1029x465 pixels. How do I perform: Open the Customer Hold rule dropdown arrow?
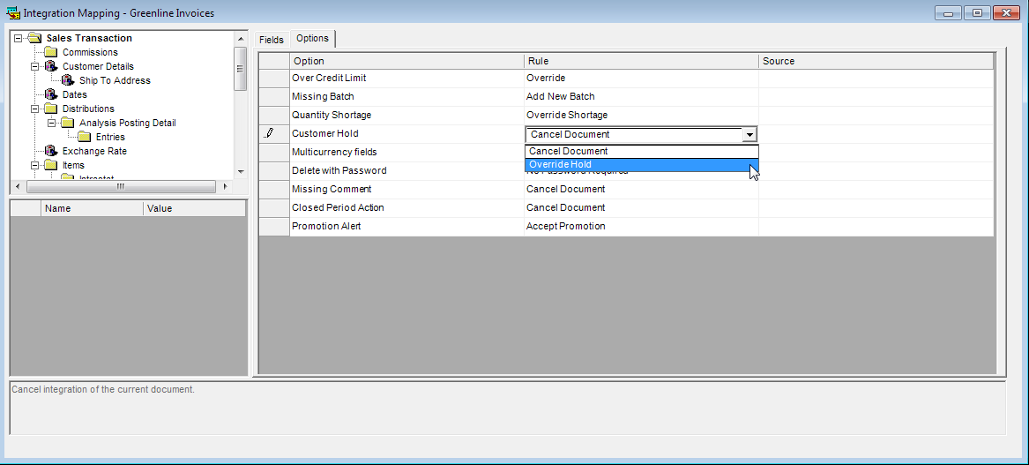[749, 135]
